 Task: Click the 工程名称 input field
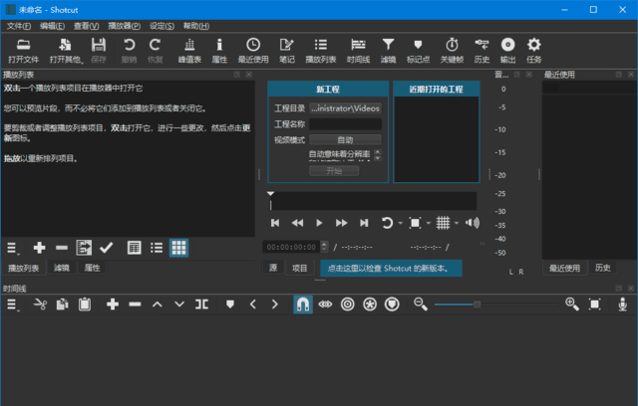tap(346, 124)
